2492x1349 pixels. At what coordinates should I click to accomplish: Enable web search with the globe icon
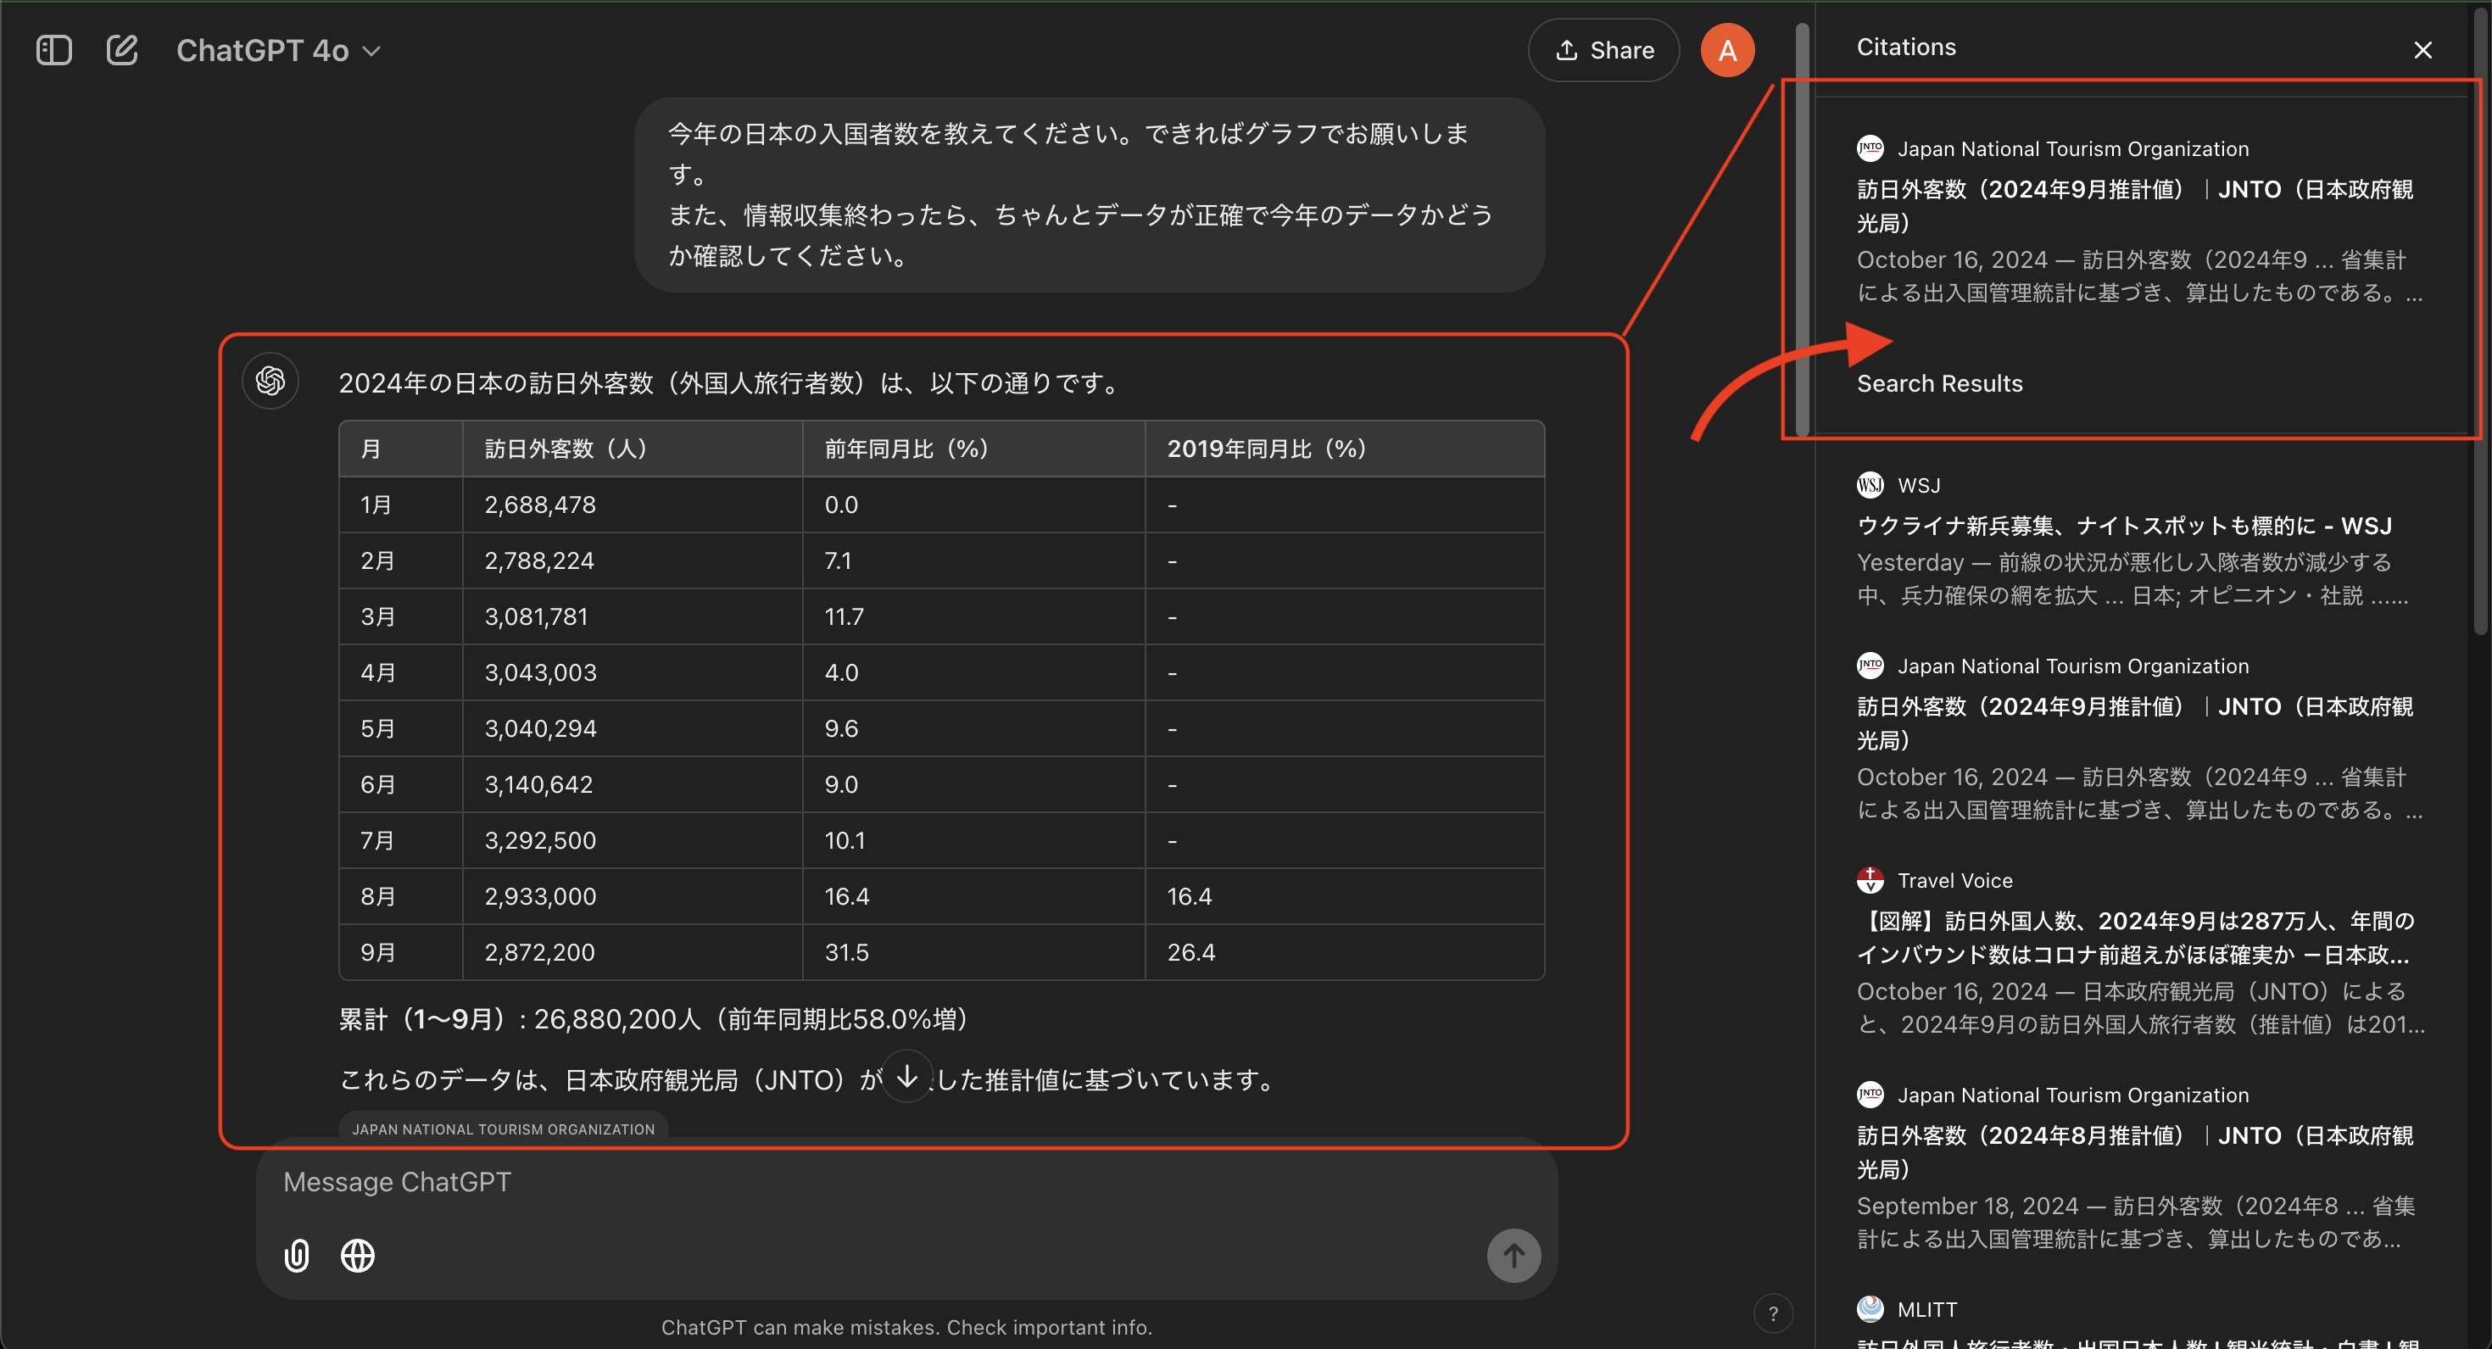point(356,1255)
